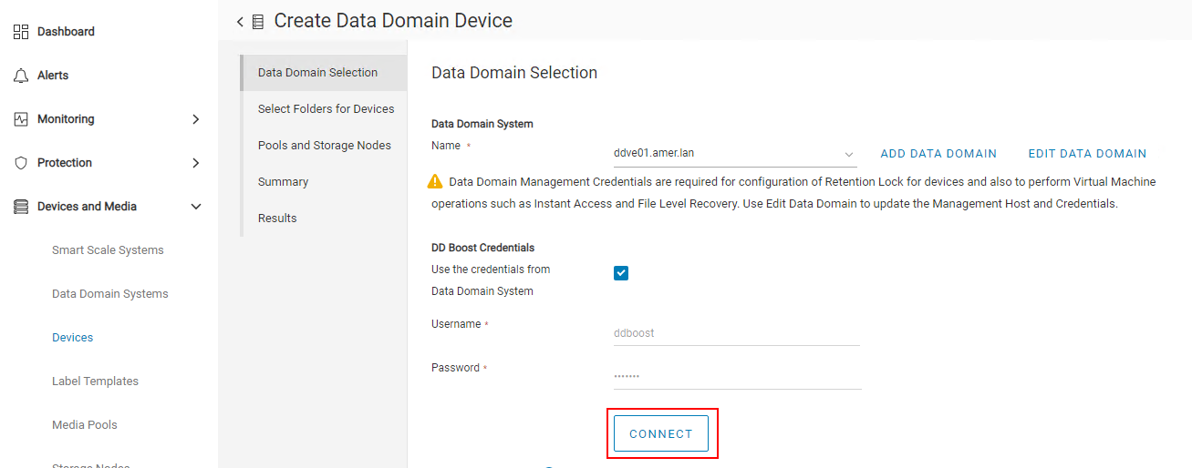The image size is (1192, 468).
Task: Click into the Username field
Action: coord(736,333)
